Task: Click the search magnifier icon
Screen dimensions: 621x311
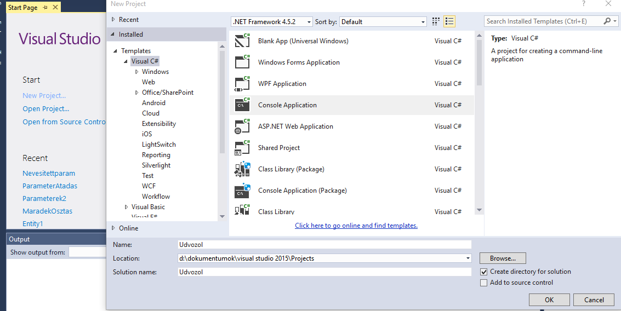Action: (607, 21)
